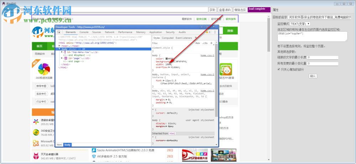The image size is (356, 164).
Task: Open the Performance tab
Action: [125, 32]
